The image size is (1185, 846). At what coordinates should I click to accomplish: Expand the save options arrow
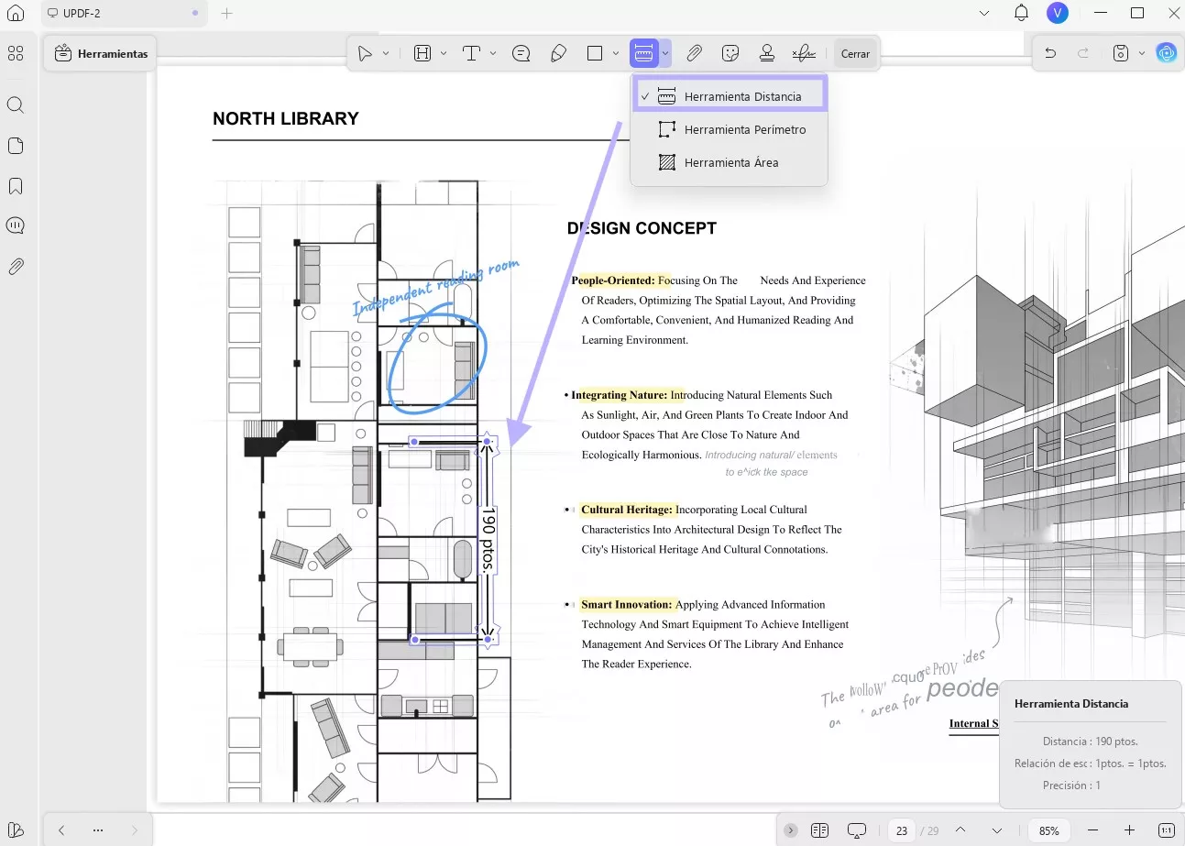1141,54
